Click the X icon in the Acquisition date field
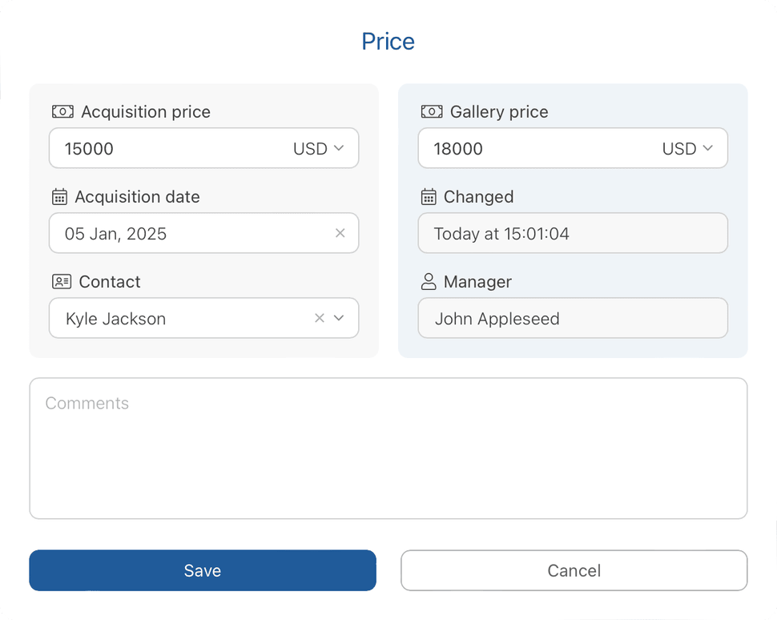Viewport: 777px width, 620px height. pos(339,233)
